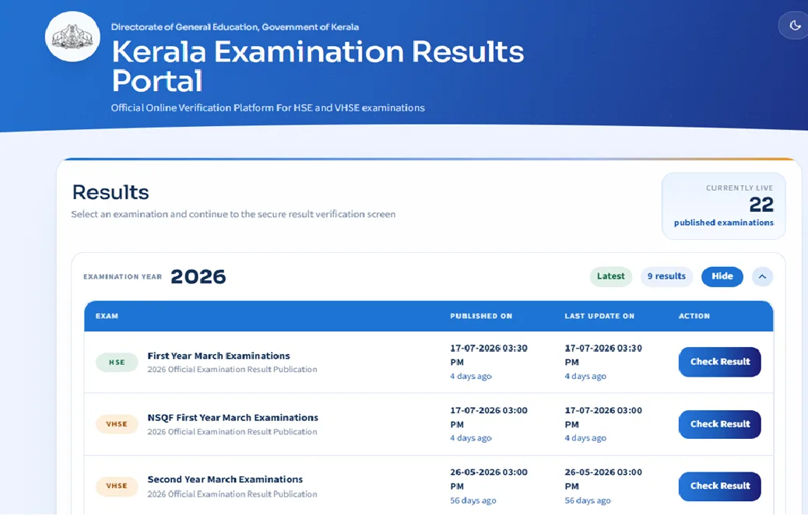Open the Currently Live 22 published examinations card

[x=723, y=206]
